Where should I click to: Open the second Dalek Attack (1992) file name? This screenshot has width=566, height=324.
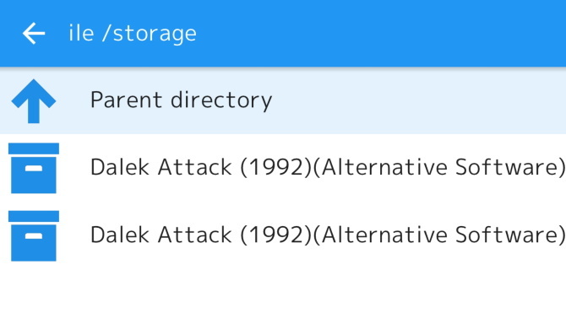tap(328, 235)
